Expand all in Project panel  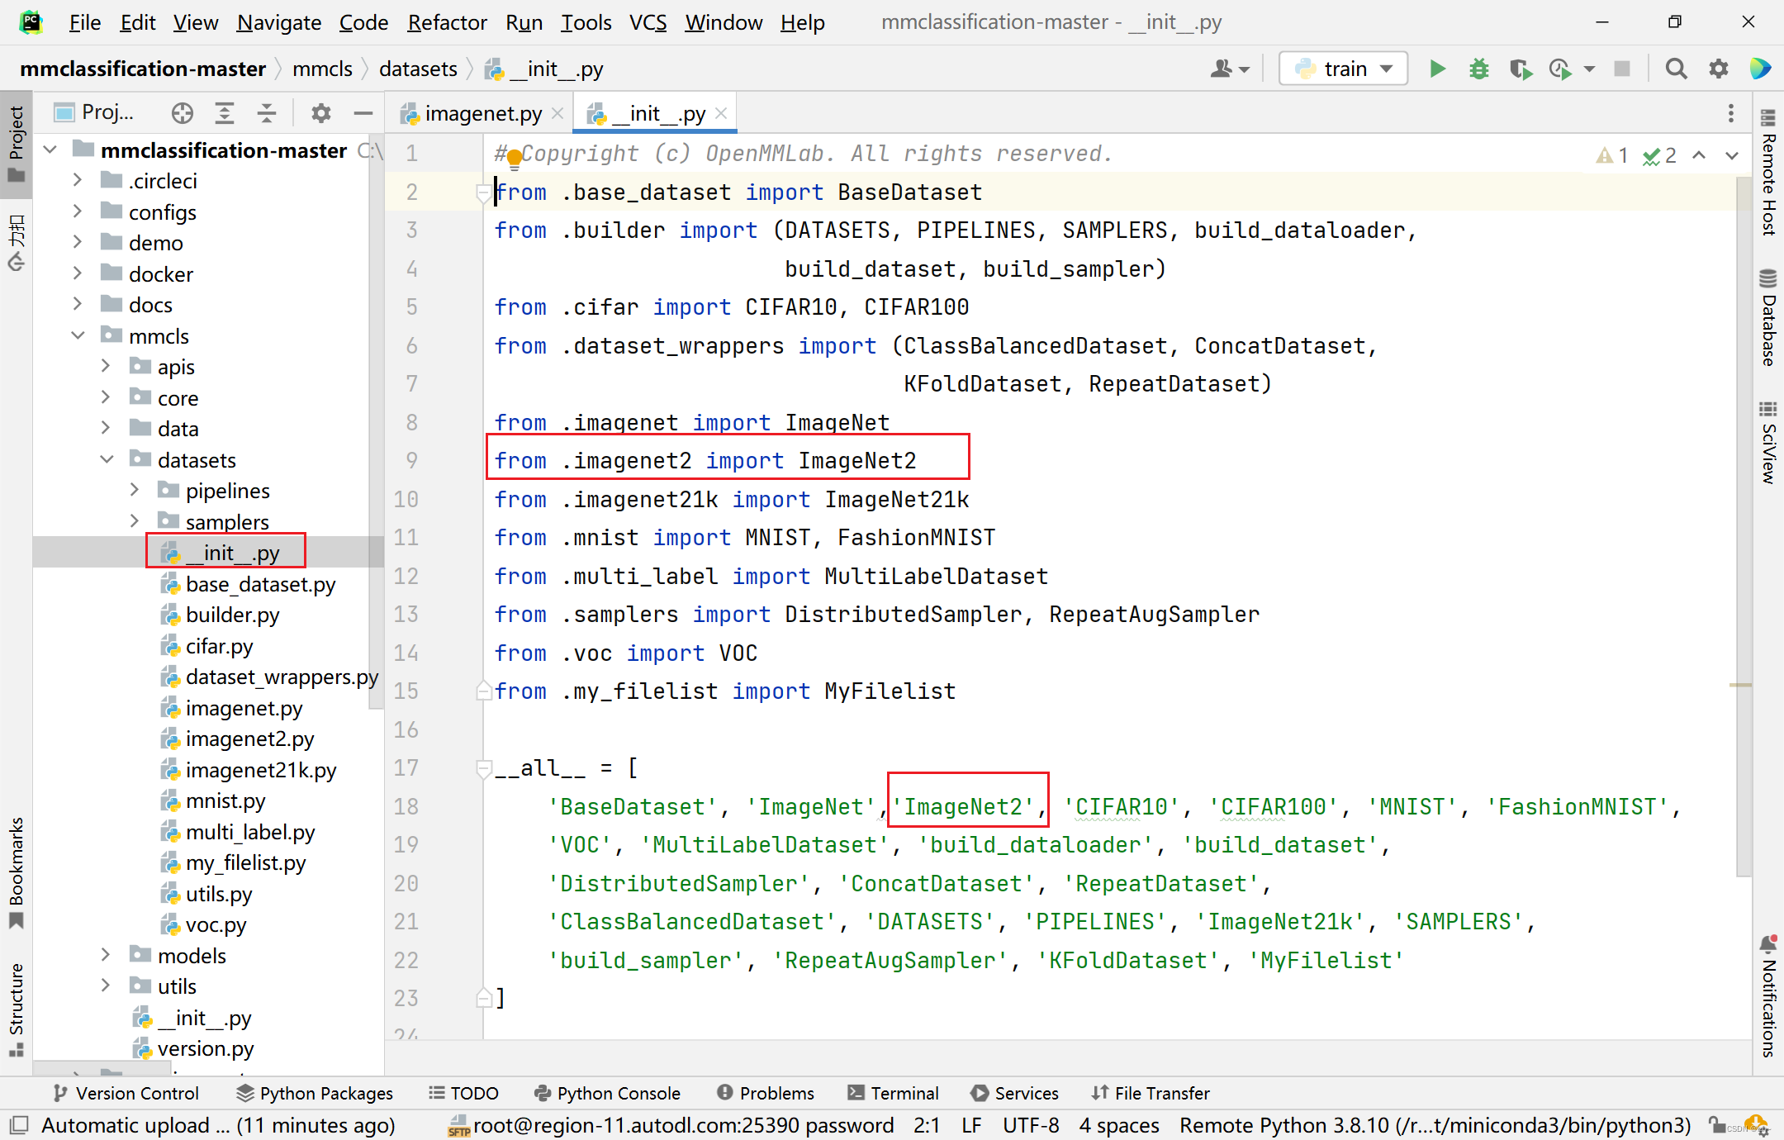click(x=225, y=113)
